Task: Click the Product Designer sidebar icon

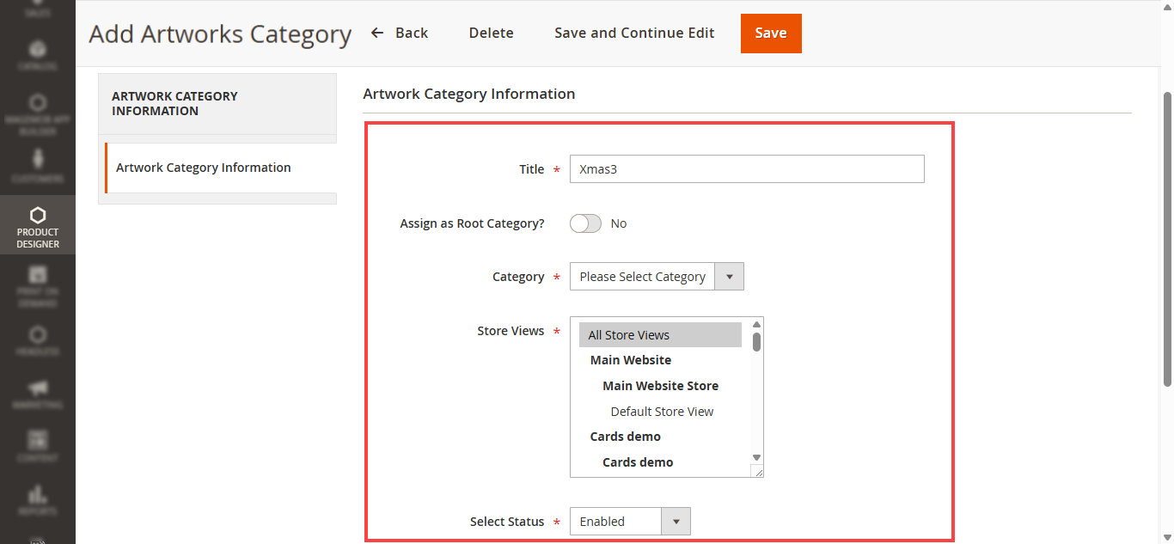Action: [x=37, y=225]
